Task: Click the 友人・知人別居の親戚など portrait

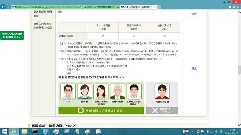Action: pos(134,91)
